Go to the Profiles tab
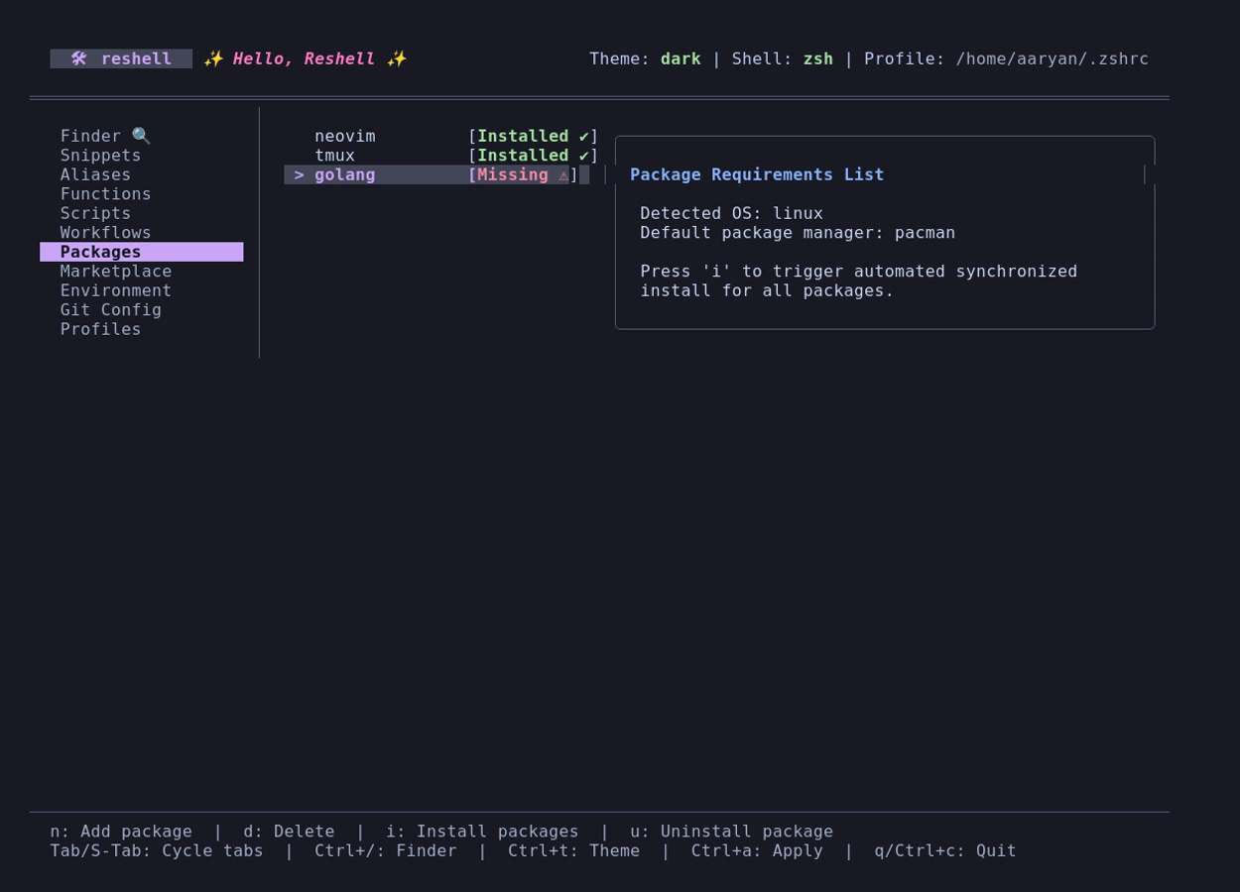This screenshot has height=892, width=1240. point(100,329)
